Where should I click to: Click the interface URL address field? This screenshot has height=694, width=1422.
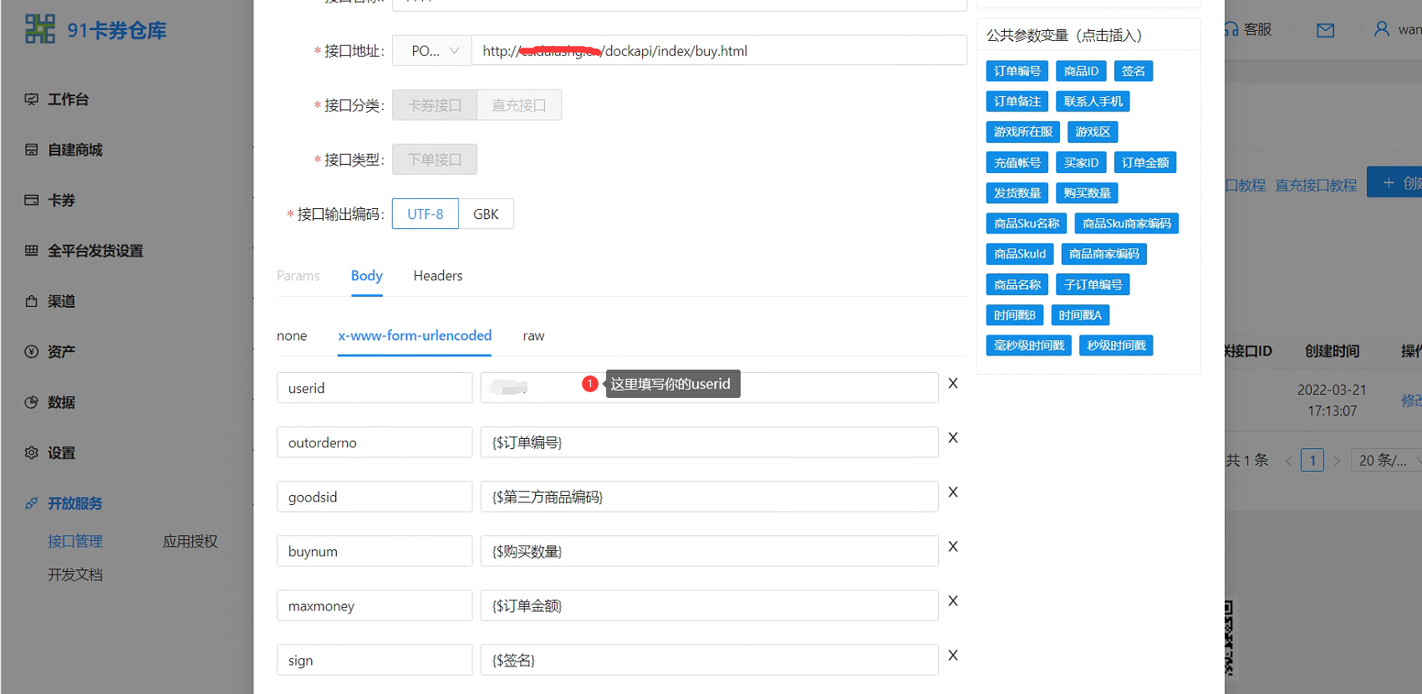[x=719, y=50]
